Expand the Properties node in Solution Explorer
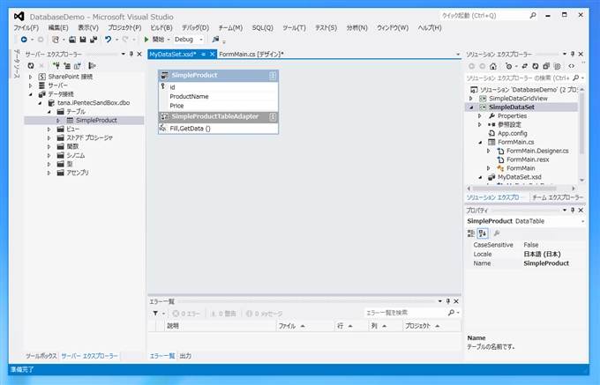Viewport: 600px width, 385px height. click(479, 115)
